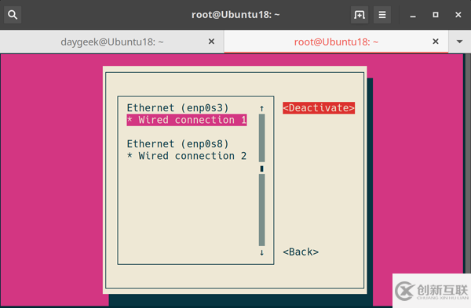
Task: Close the daygeek@Ubuntu18 tab
Action: click(211, 42)
